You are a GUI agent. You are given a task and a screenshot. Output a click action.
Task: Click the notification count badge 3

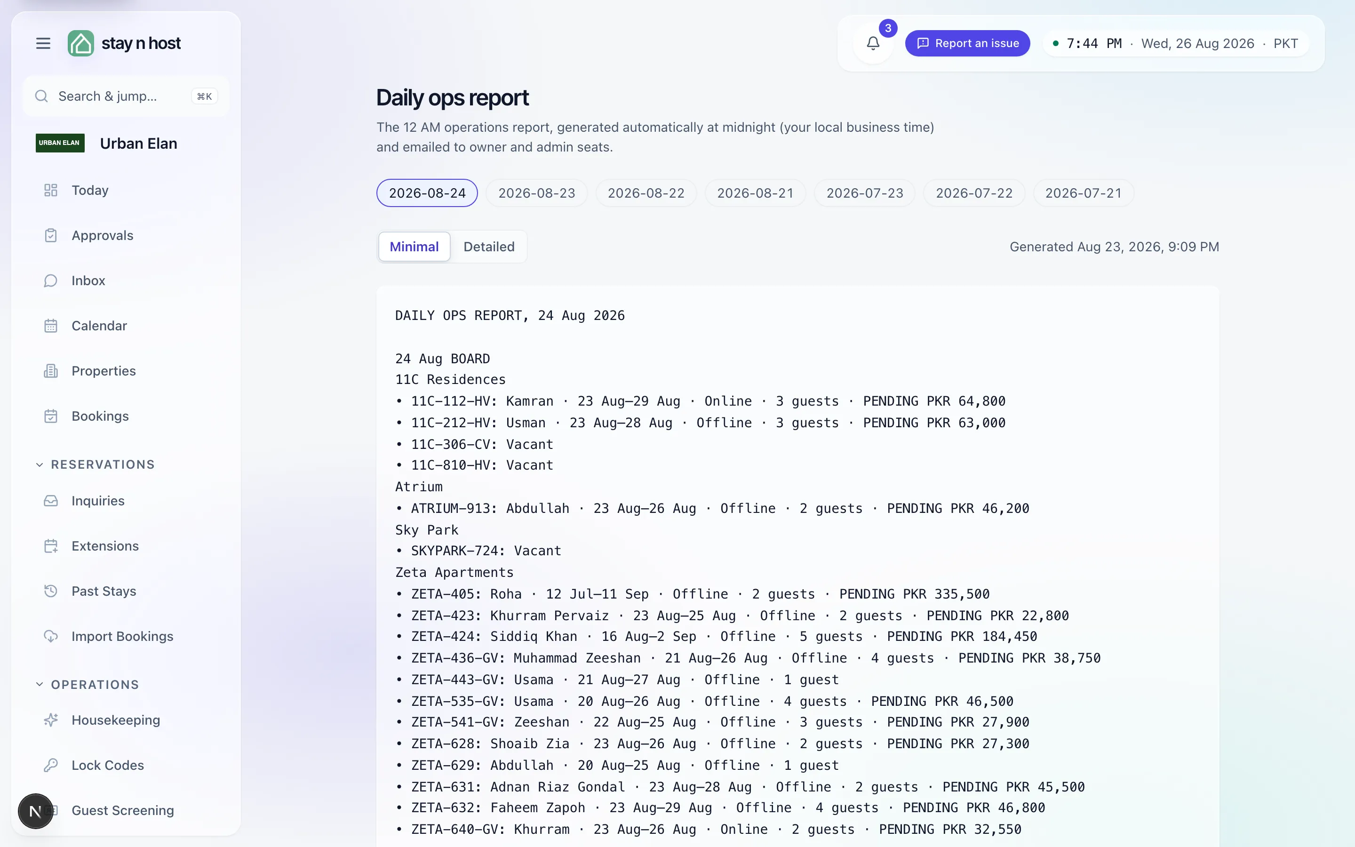coord(888,28)
